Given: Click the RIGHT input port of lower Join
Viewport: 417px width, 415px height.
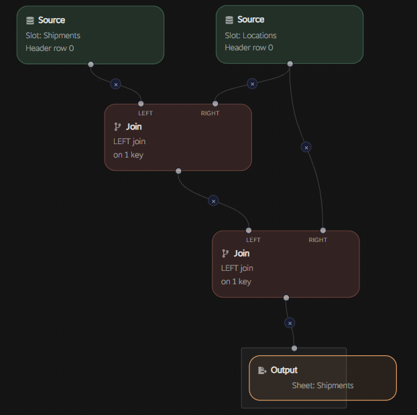Looking at the screenshot, I should (x=323, y=230).
